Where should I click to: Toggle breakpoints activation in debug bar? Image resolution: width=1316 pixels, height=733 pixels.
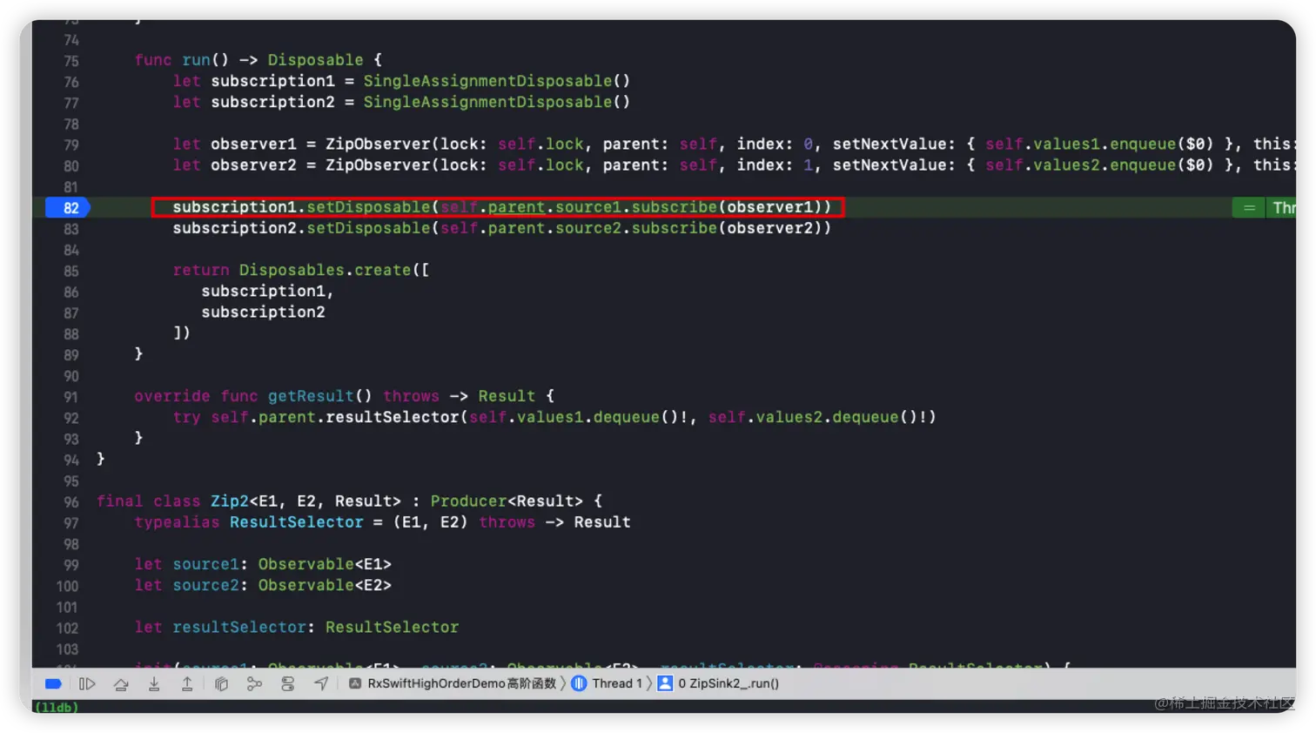53,684
